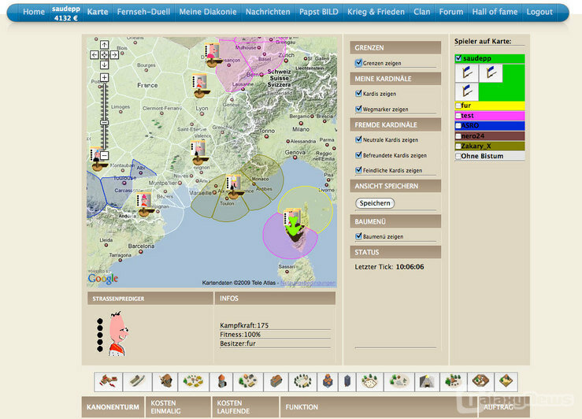This screenshot has height=419, width=582.
Task: Open the Karte menu item
Action: (98, 12)
